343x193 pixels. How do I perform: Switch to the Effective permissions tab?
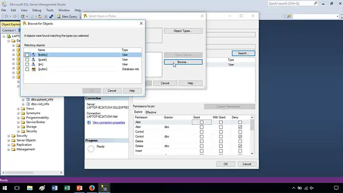(151, 112)
